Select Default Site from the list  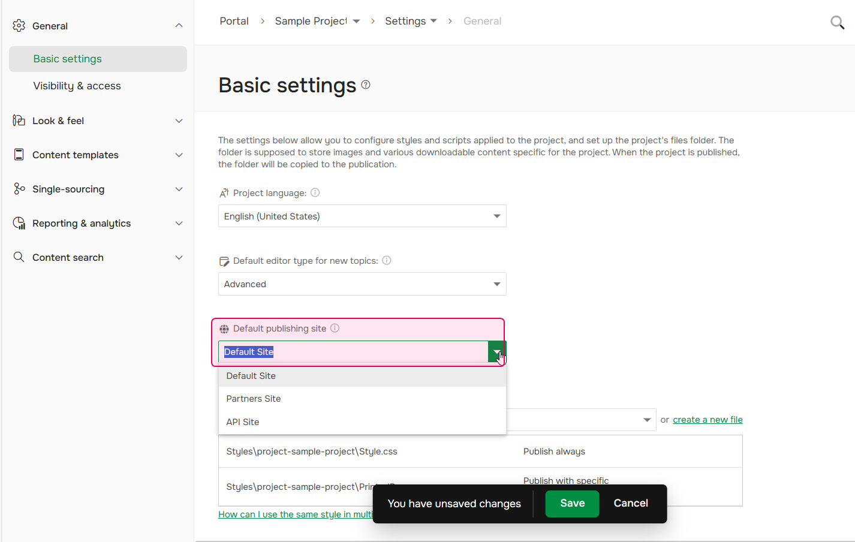pos(362,376)
